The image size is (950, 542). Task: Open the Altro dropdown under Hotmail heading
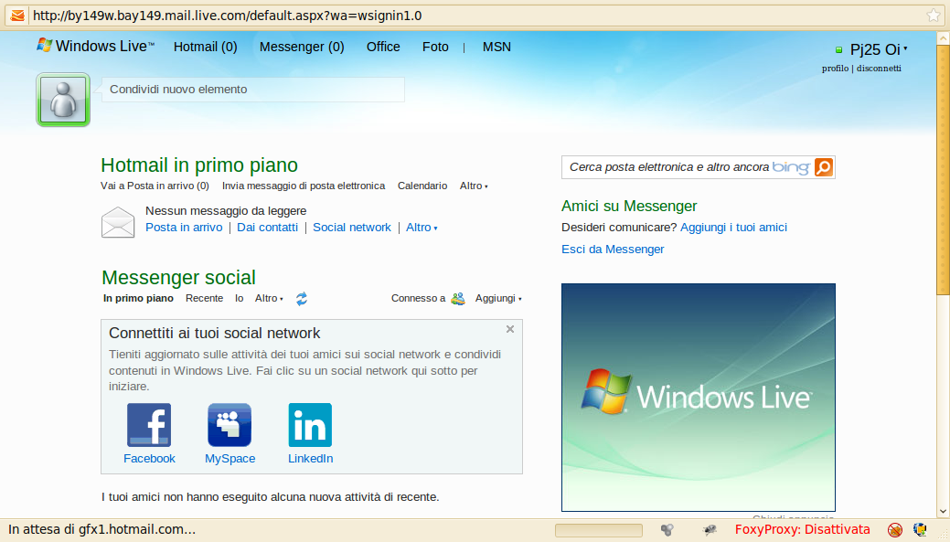tap(474, 186)
